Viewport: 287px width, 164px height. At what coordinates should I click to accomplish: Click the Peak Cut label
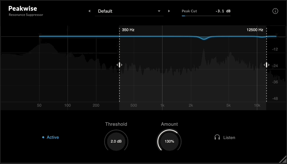(189, 11)
